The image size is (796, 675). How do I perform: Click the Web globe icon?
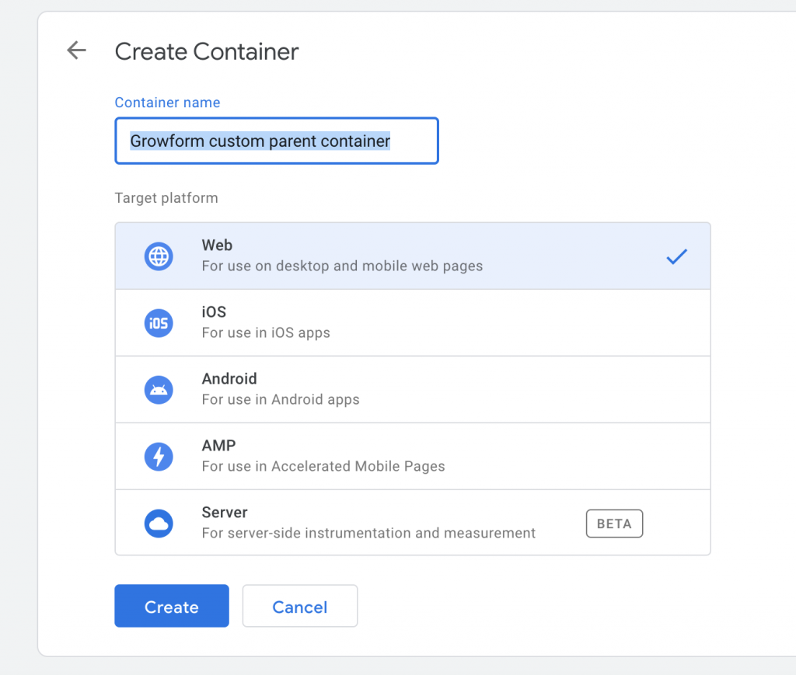pyautogui.click(x=159, y=256)
